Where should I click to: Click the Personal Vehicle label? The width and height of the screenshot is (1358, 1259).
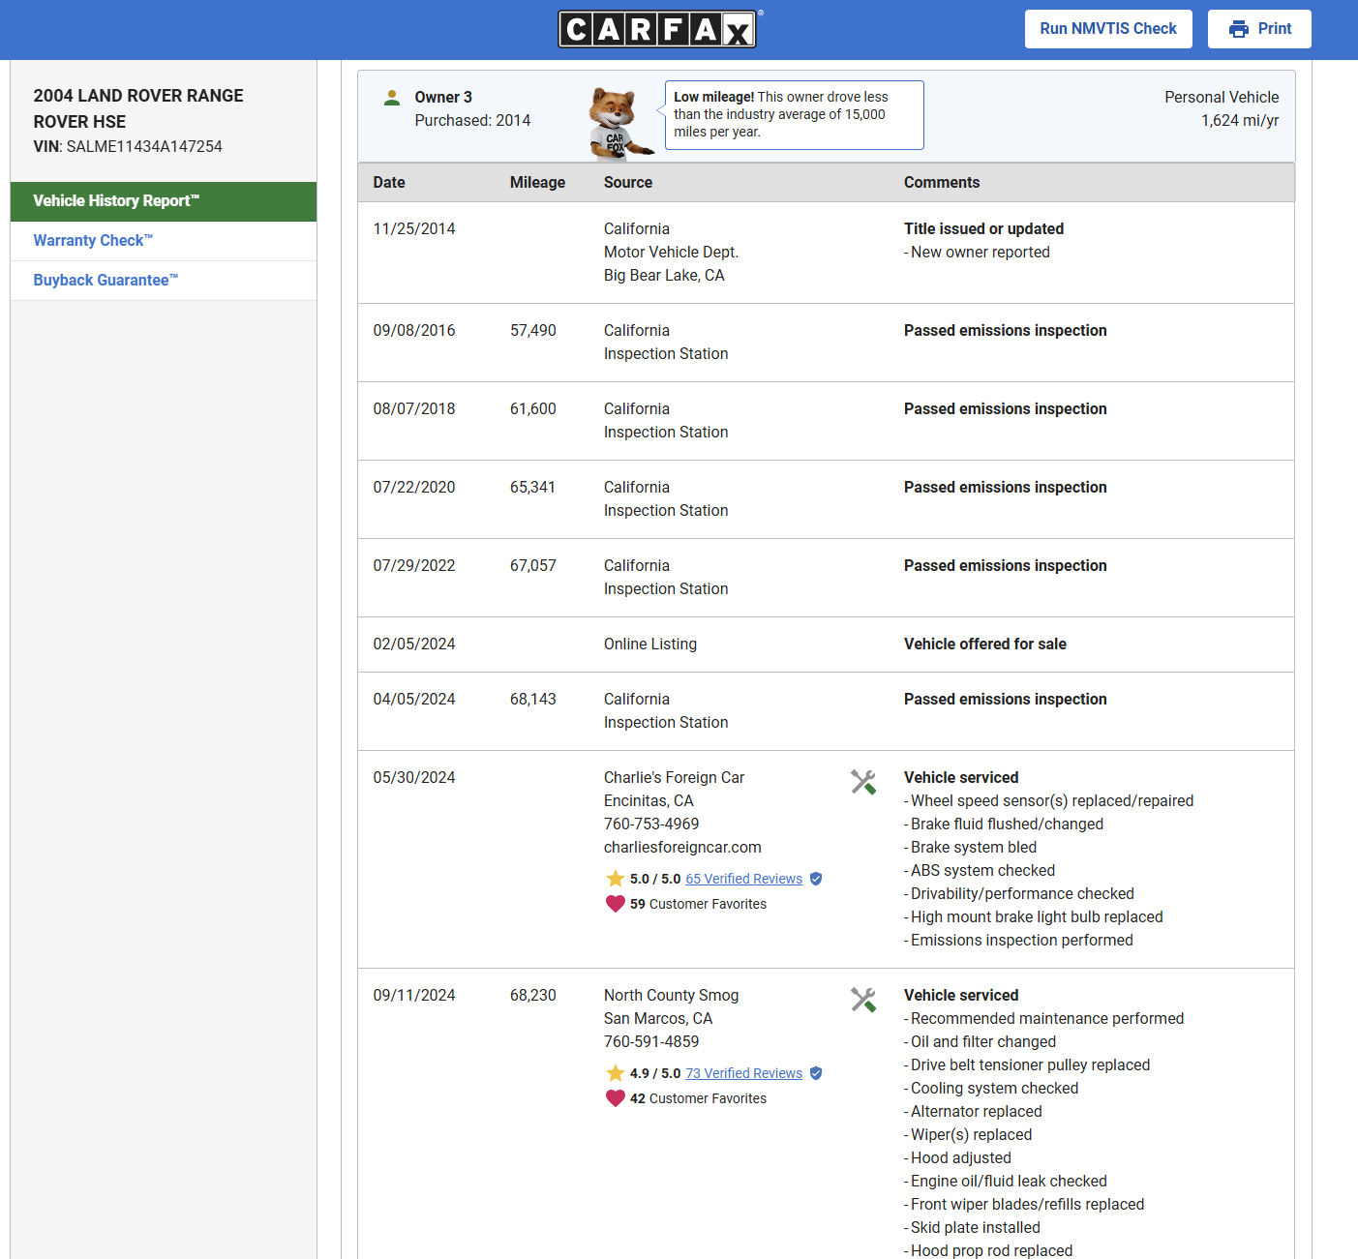(x=1222, y=97)
